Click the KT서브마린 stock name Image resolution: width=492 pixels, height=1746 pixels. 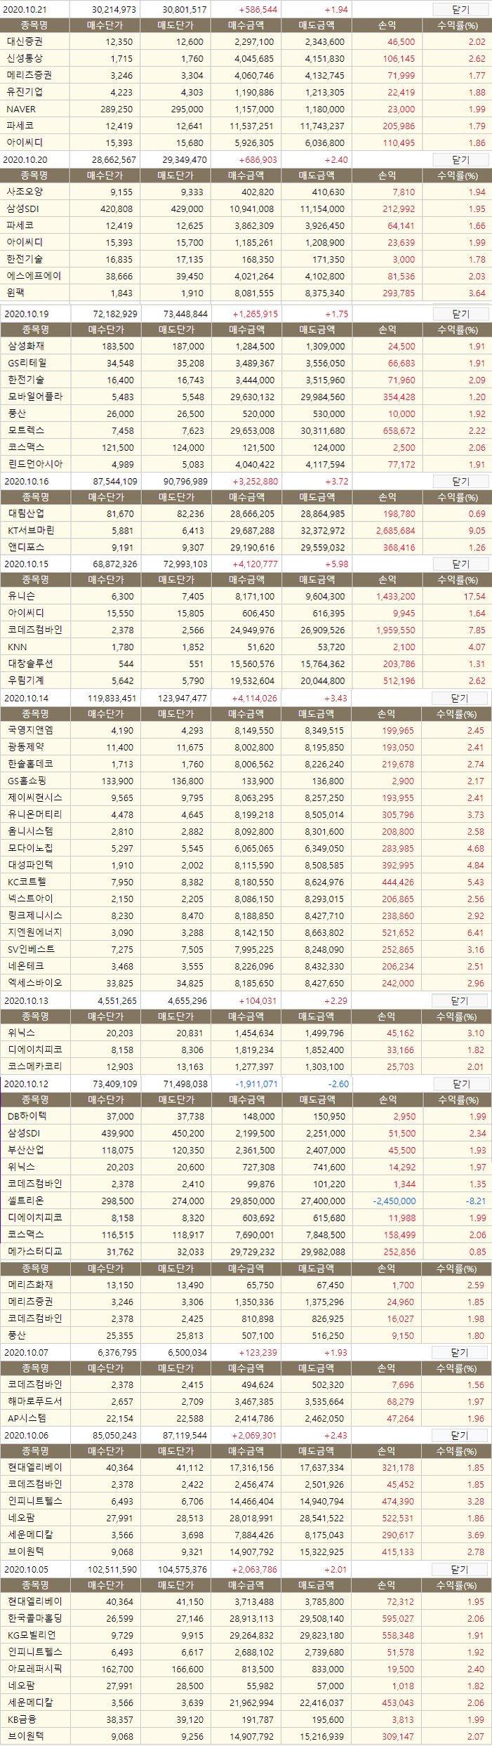tap(31, 531)
